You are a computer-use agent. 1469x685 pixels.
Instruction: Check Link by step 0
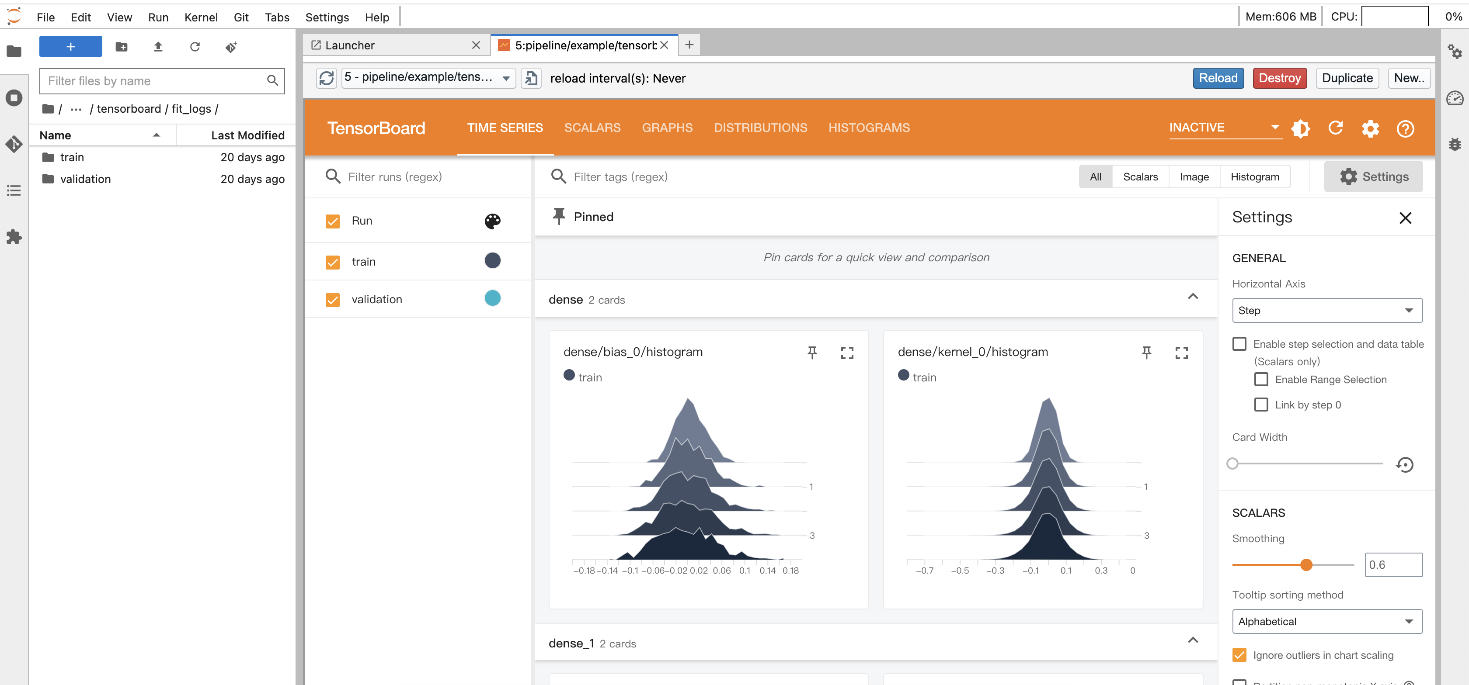click(x=1261, y=404)
